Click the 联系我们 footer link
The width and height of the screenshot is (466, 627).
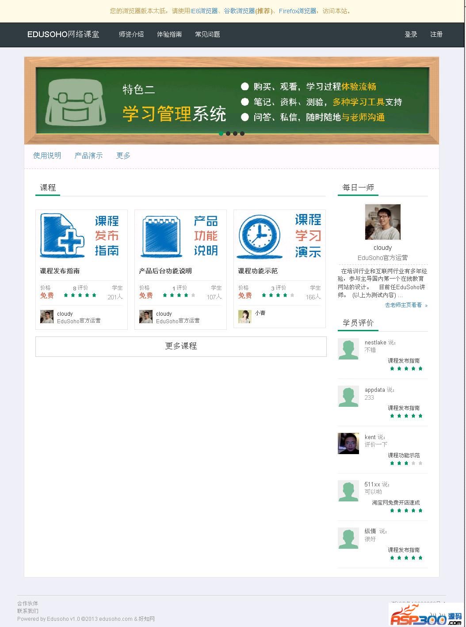click(x=28, y=611)
